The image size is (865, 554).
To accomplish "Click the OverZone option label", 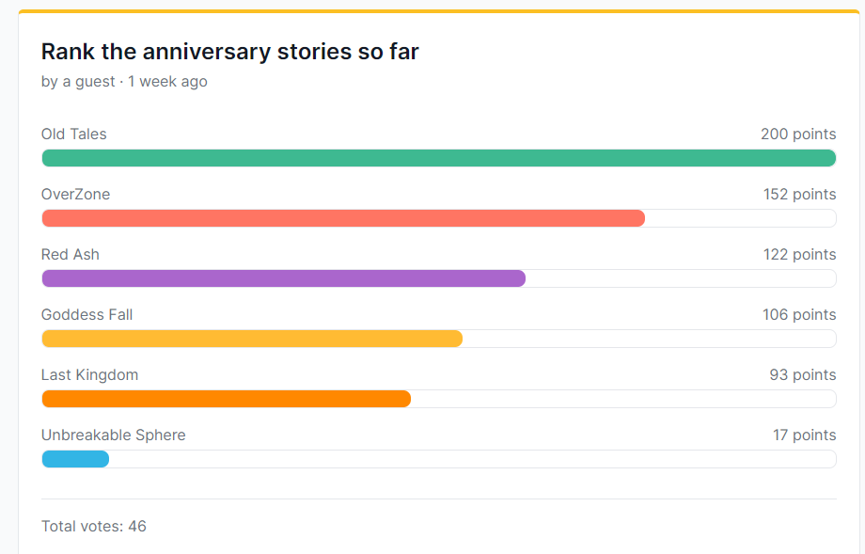I will [75, 195].
